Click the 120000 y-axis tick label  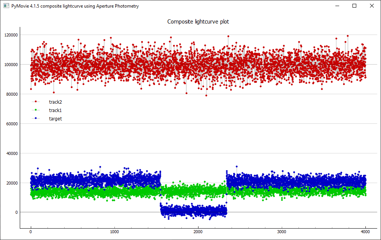coord(11,35)
